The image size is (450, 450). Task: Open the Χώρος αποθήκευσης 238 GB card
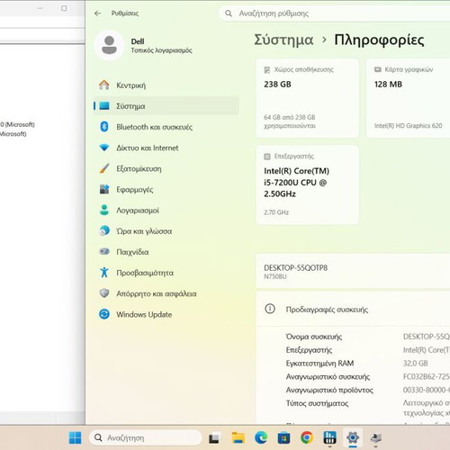pyautogui.click(x=308, y=98)
